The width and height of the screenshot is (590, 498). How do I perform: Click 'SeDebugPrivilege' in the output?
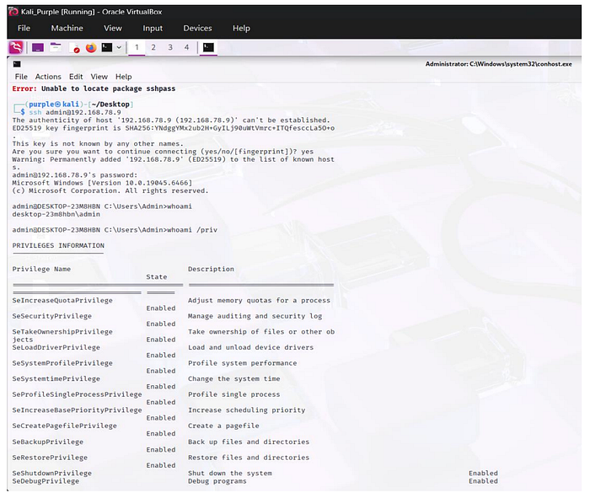pos(46,481)
